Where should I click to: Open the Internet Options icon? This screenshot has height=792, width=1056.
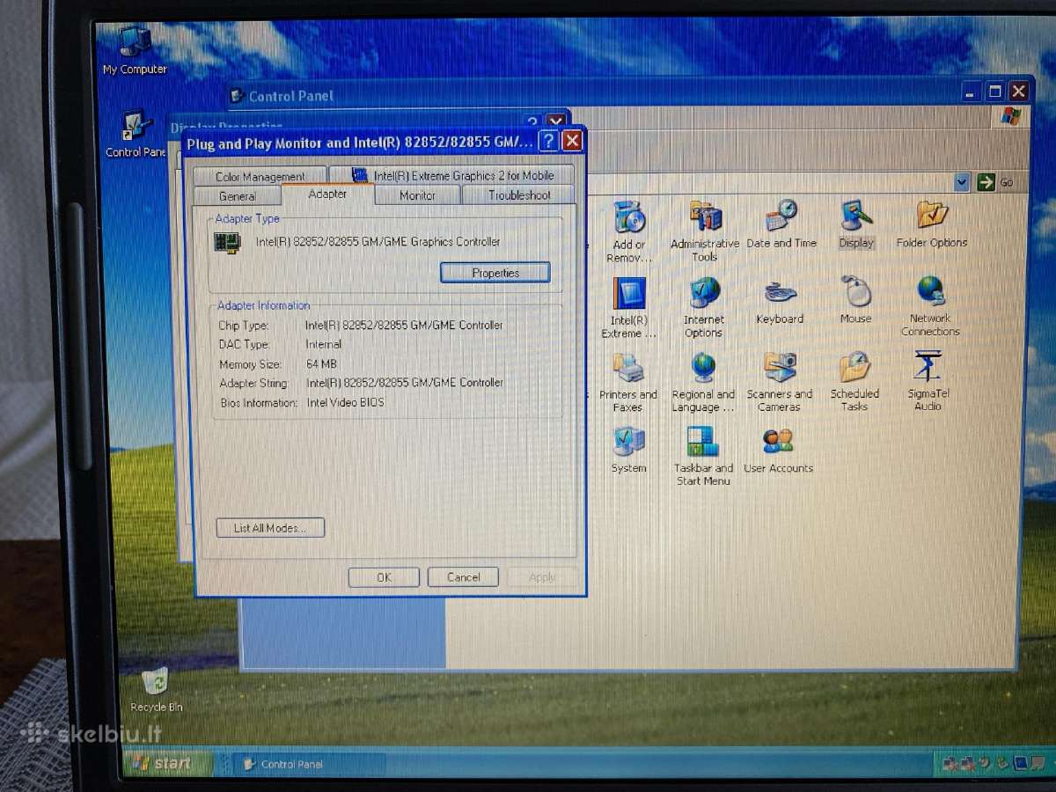[x=703, y=308]
